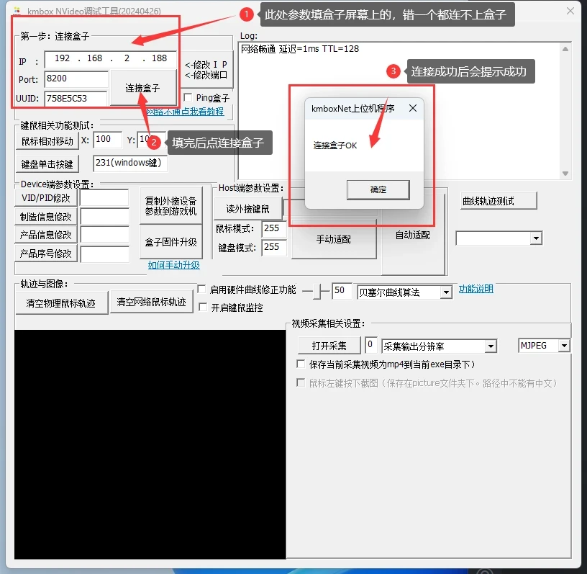Close the kmbox NVideo调试工具 window
The image size is (587, 574).
tap(570, 11)
